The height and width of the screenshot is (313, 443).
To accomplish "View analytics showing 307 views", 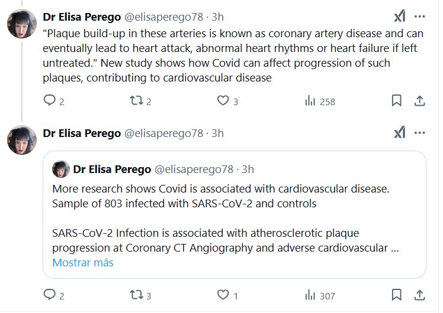I will click(x=310, y=295).
